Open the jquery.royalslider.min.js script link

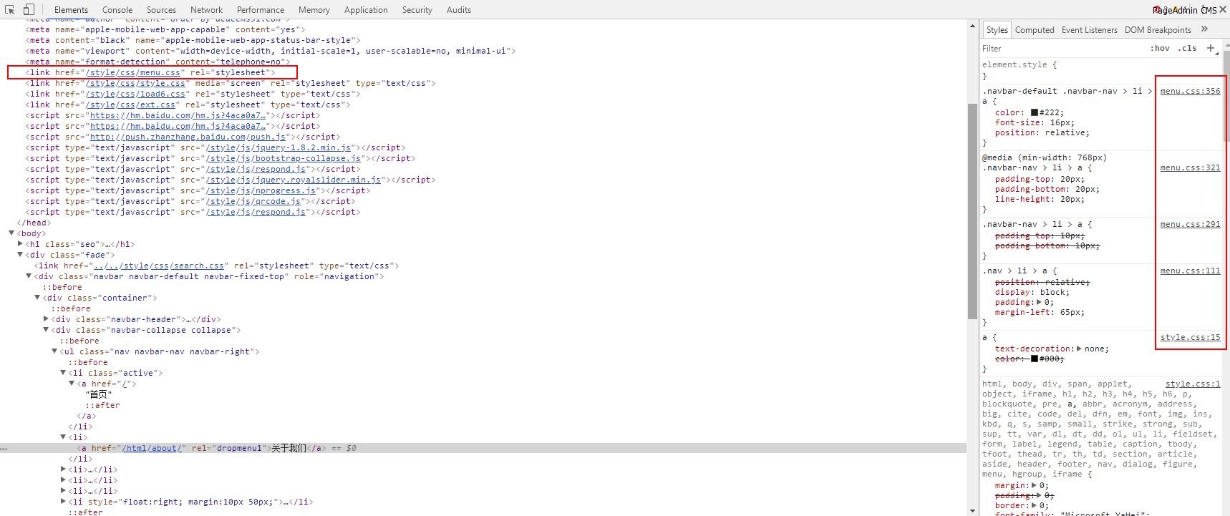[294, 180]
